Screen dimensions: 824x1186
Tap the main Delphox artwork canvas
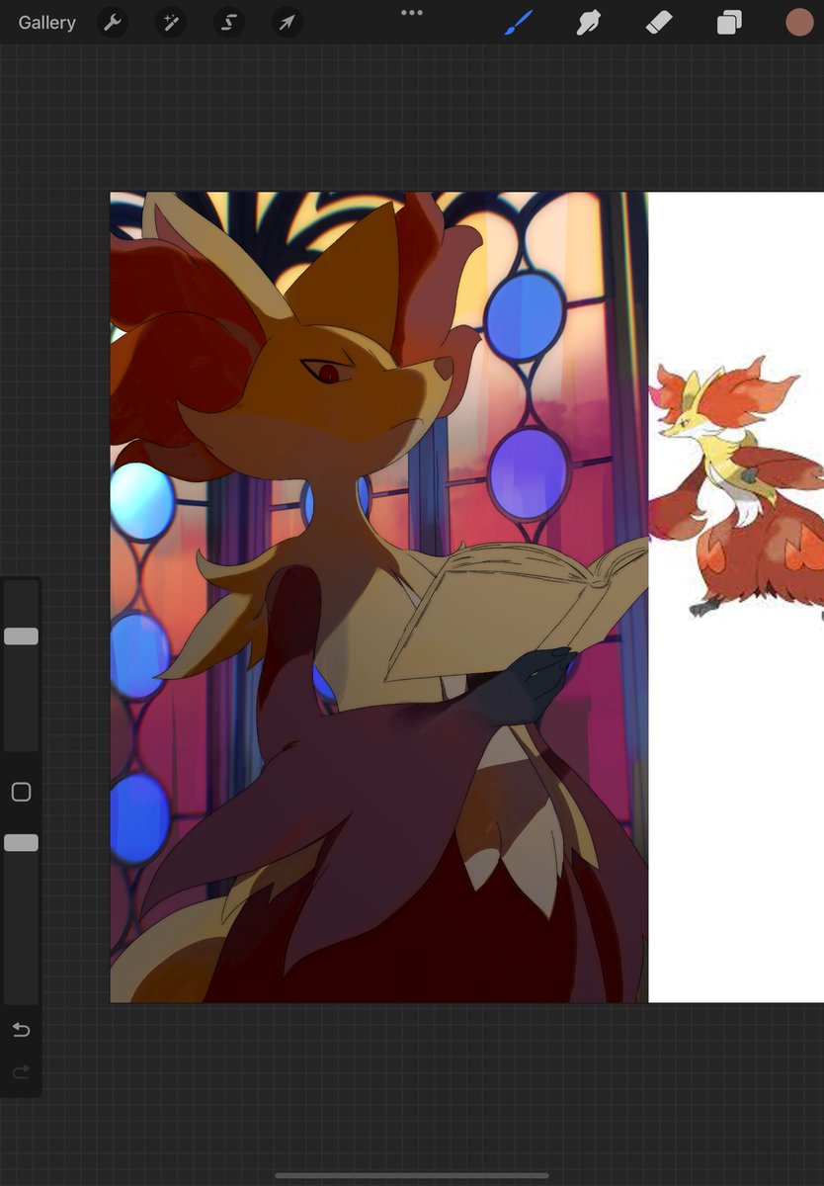point(378,597)
